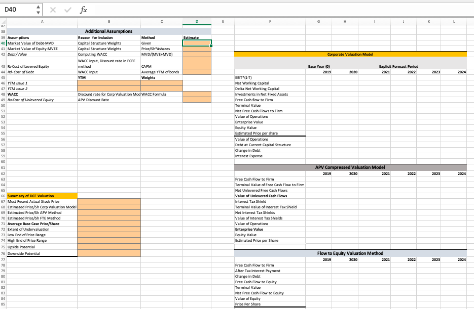Open the Name Box dropdown arrows

38,10
